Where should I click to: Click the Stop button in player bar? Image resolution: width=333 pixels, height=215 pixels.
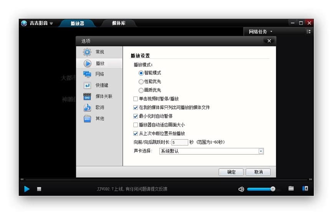click(x=39, y=189)
